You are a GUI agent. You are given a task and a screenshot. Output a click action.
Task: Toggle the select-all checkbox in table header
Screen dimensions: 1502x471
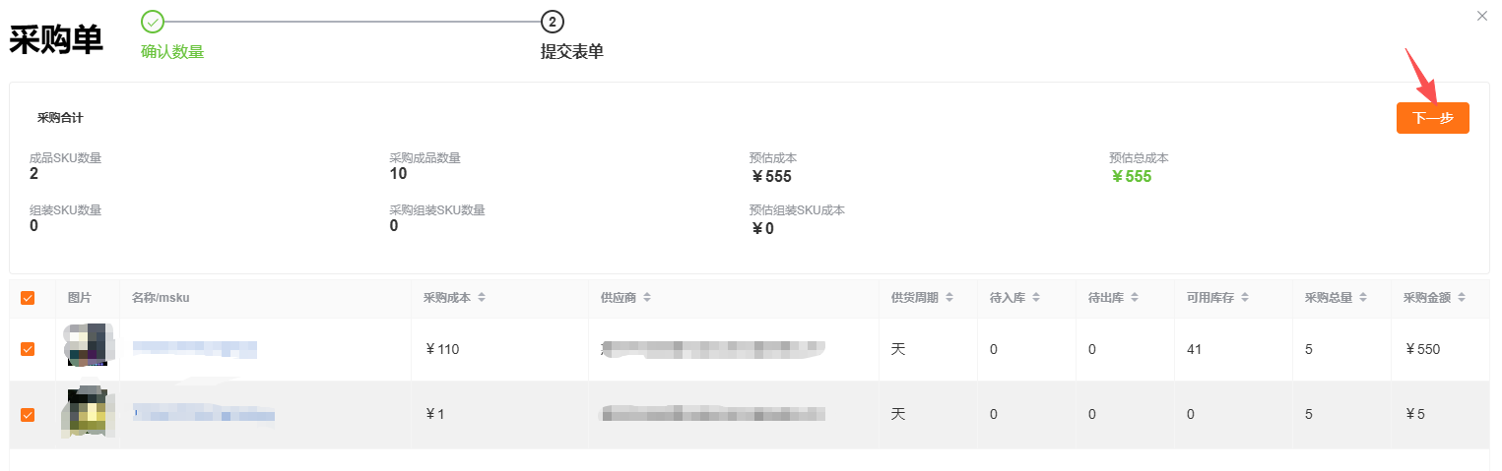[28, 298]
